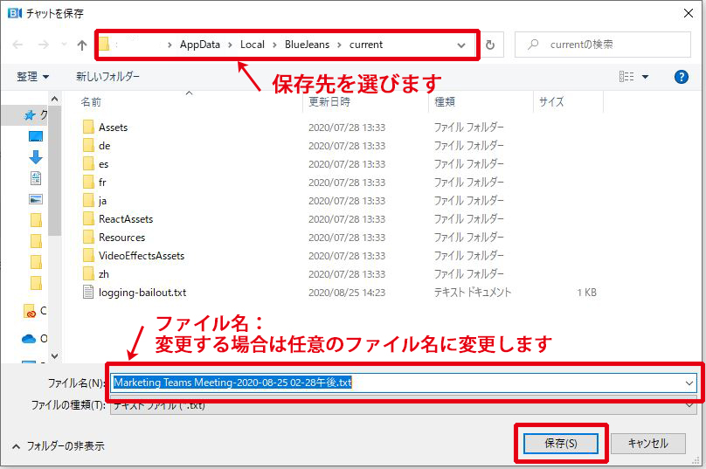Click the 2020/08/25 14:23 date cell

(347, 293)
